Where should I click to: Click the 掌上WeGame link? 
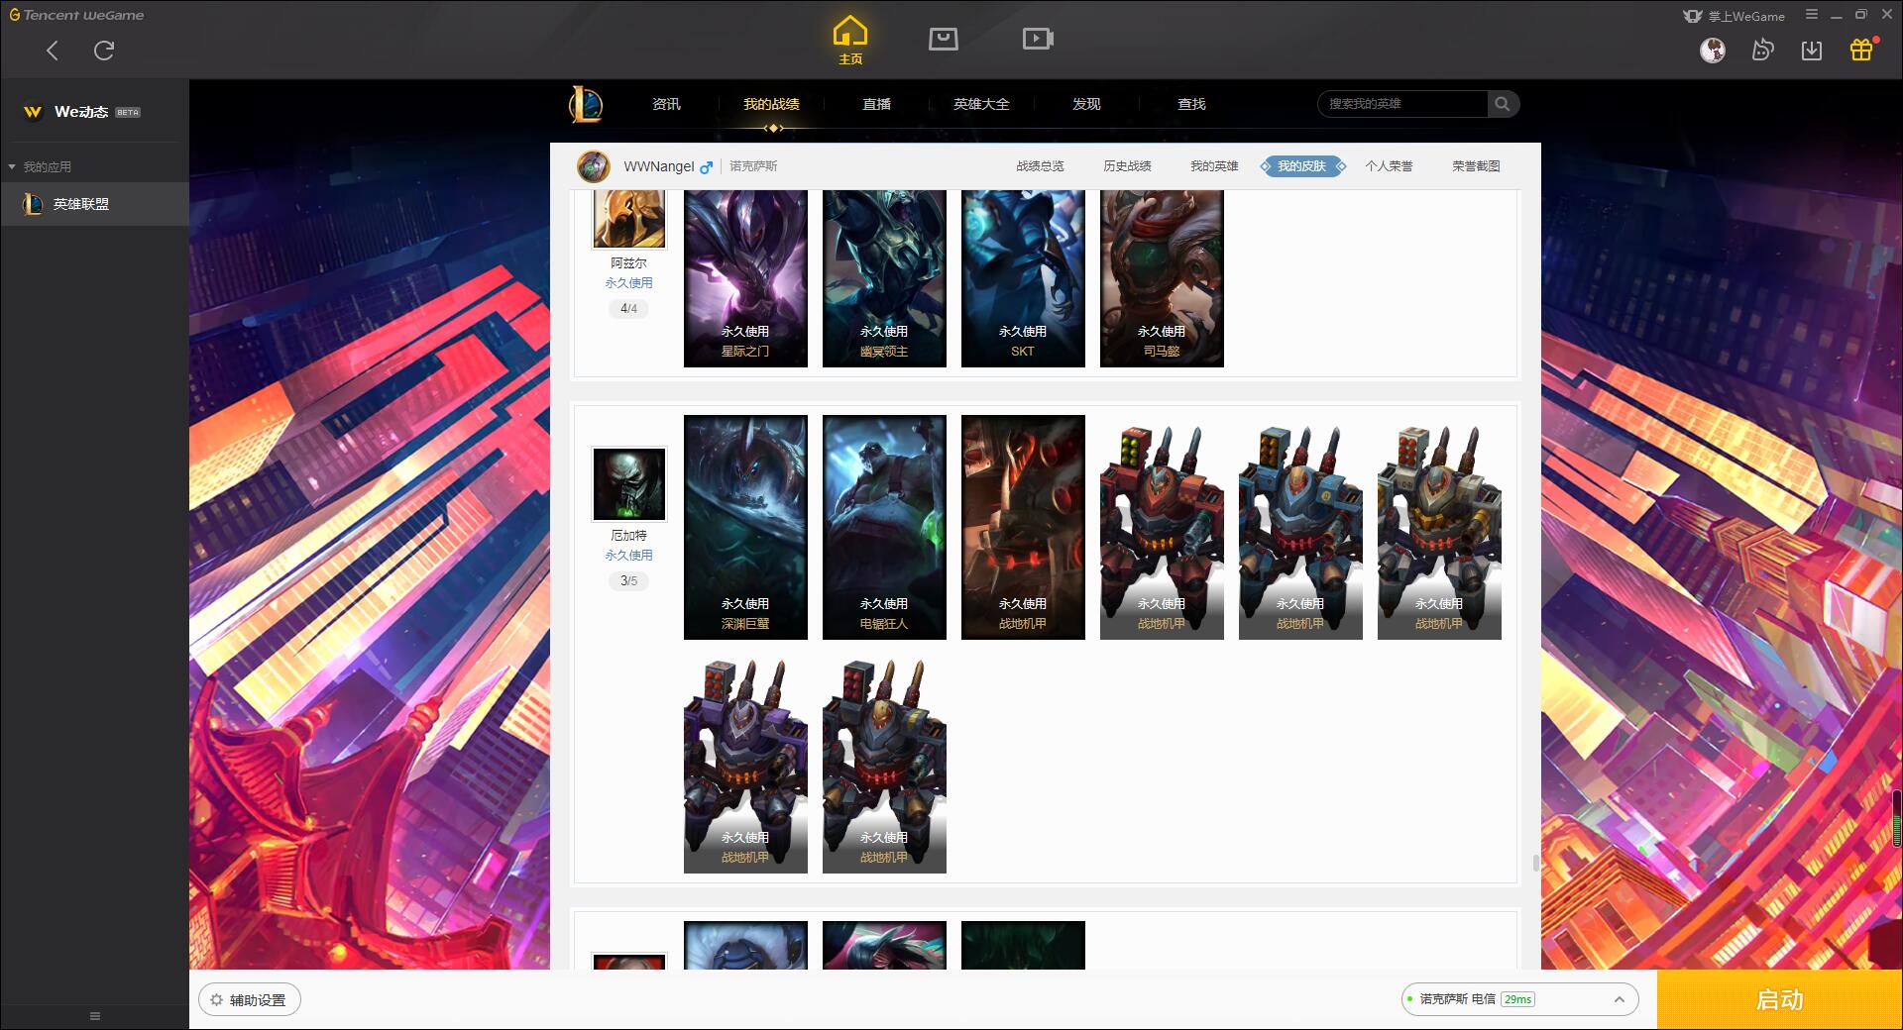(1735, 16)
